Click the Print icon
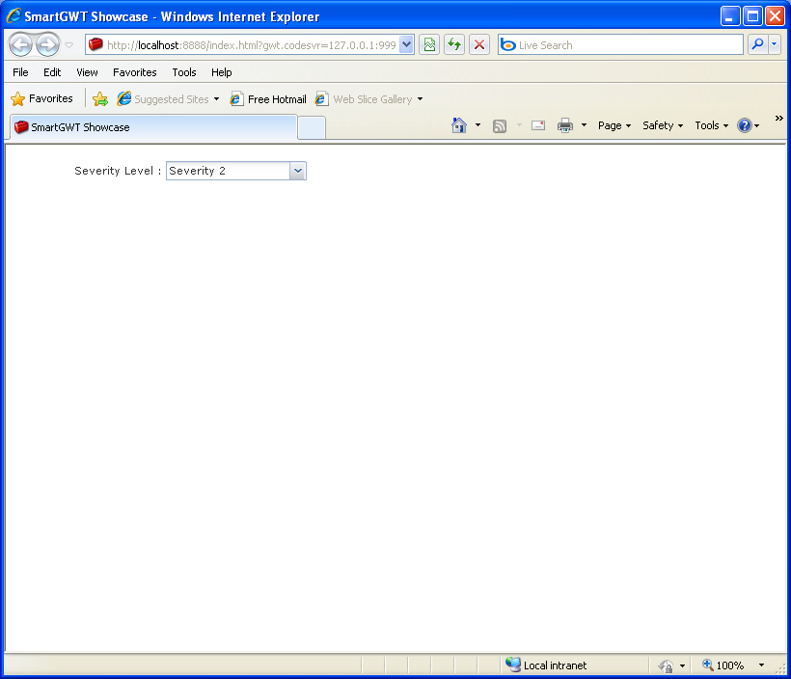 tap(565, 125)
